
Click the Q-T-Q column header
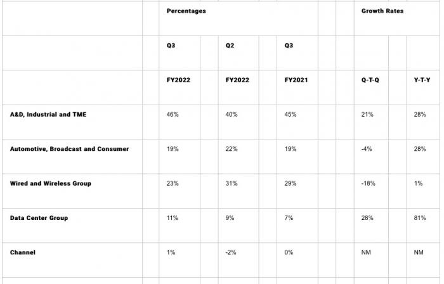pos(370,80)
